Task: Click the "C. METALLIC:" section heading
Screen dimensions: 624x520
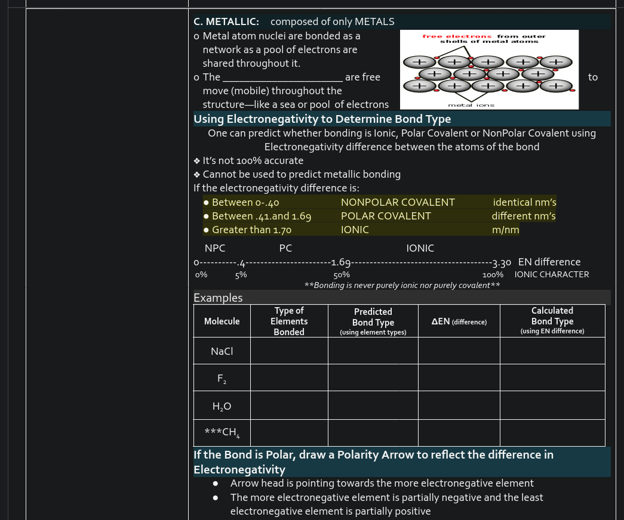Action: pyautogui.click(x=226, y=21)
